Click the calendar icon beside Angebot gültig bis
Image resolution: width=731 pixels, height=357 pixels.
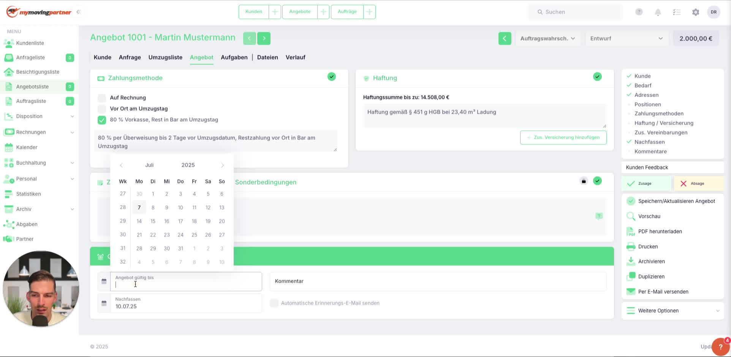tap(104, 281)
